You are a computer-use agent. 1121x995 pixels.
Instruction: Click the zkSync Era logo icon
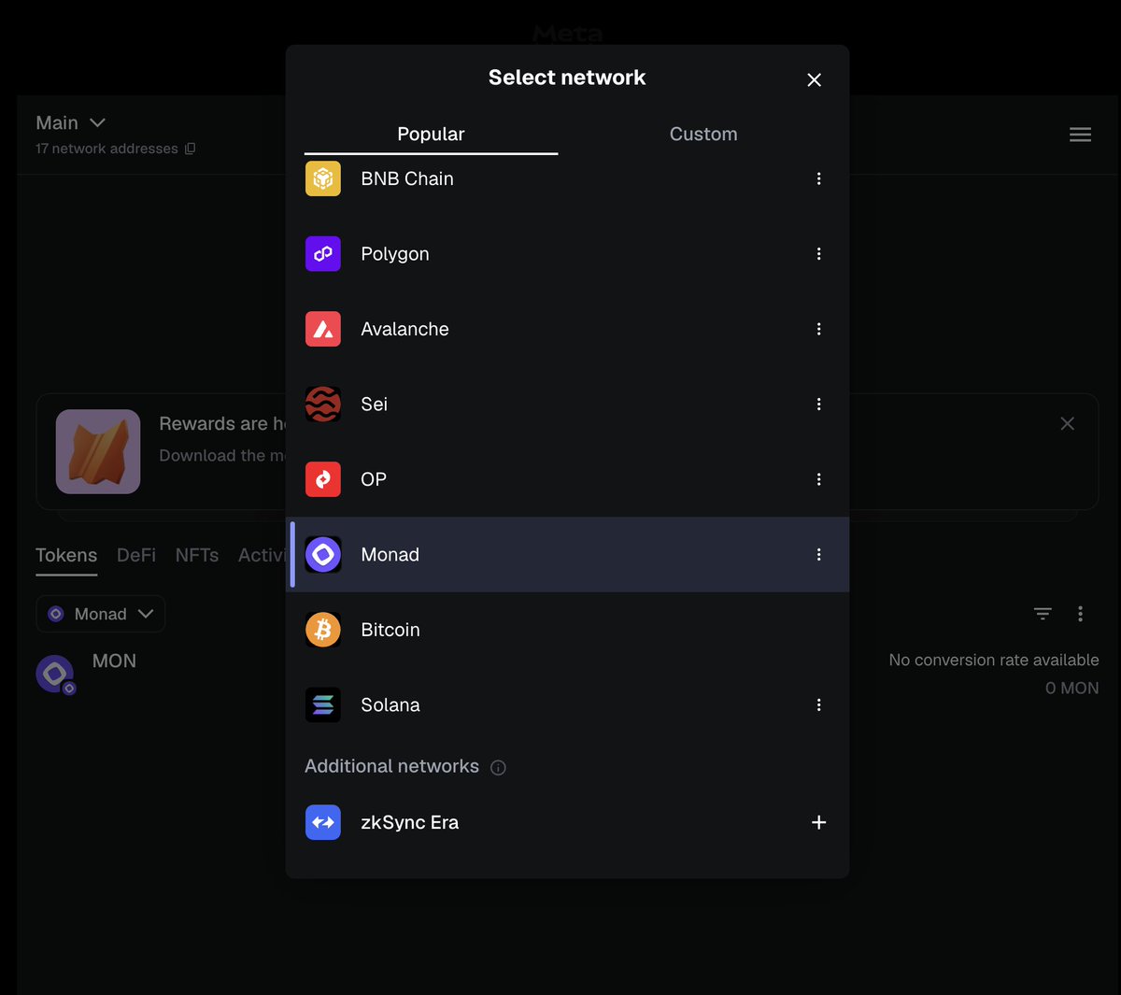(323, 823)
